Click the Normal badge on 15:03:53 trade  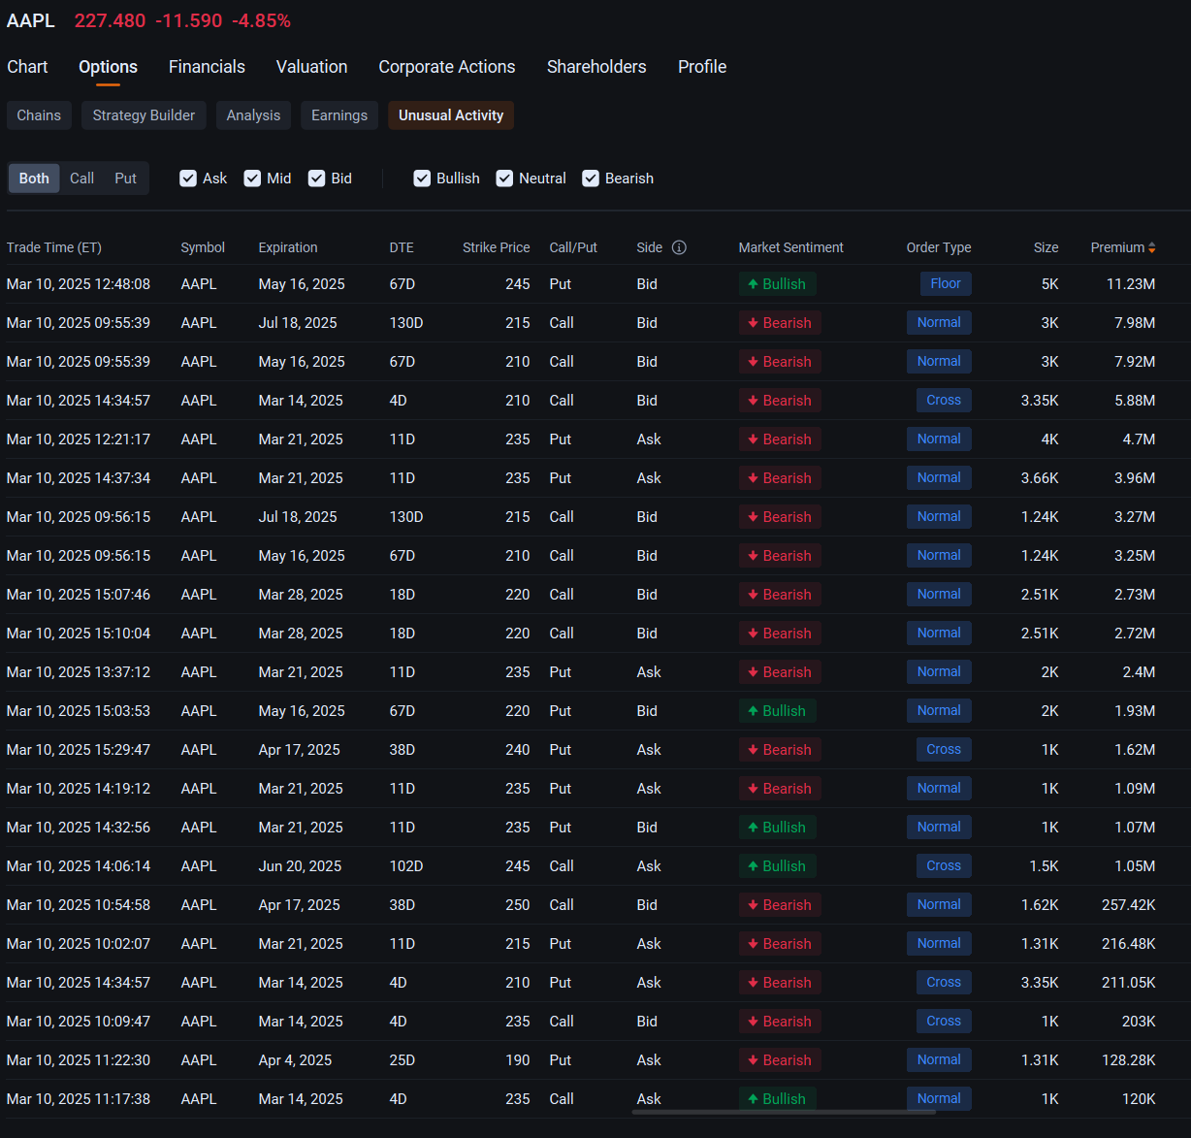point(939,711)
